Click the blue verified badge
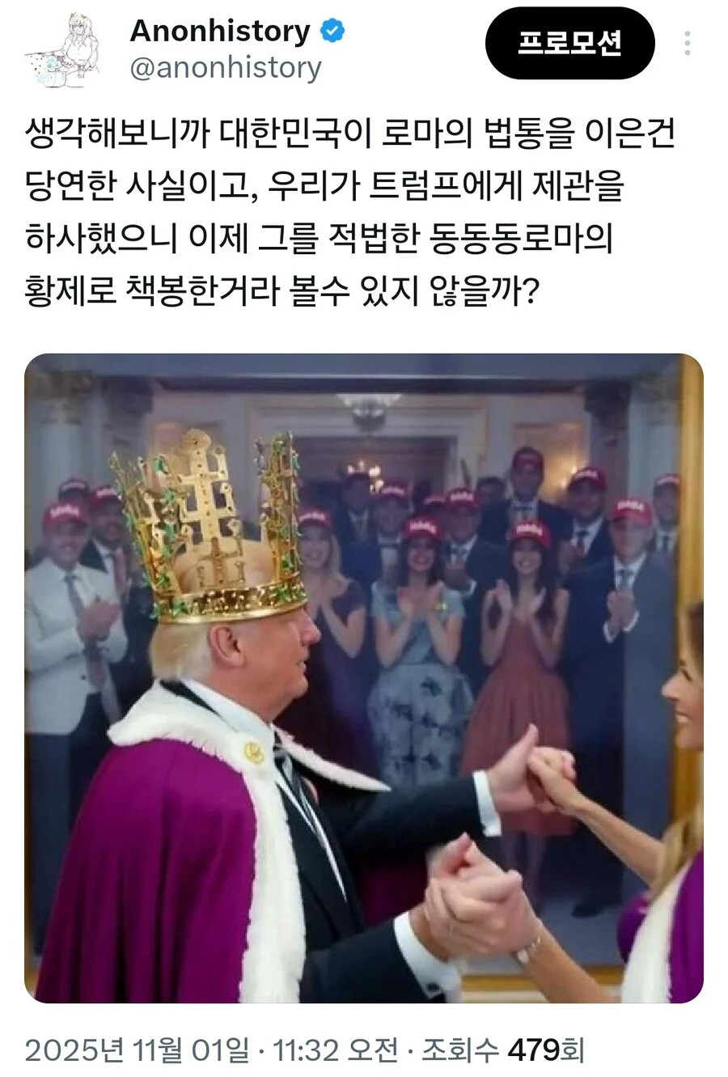 coord(332,32)
